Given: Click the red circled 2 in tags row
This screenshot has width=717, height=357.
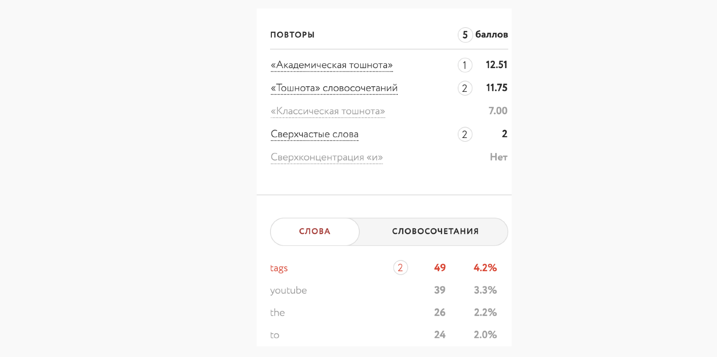Looking at the screenshot, I should (400, 268).
